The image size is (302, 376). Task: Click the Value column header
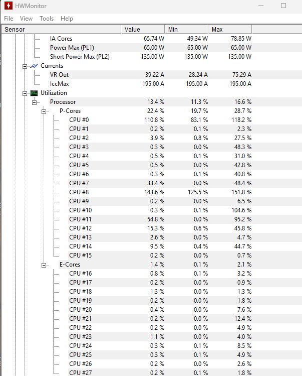coord(143,29)
